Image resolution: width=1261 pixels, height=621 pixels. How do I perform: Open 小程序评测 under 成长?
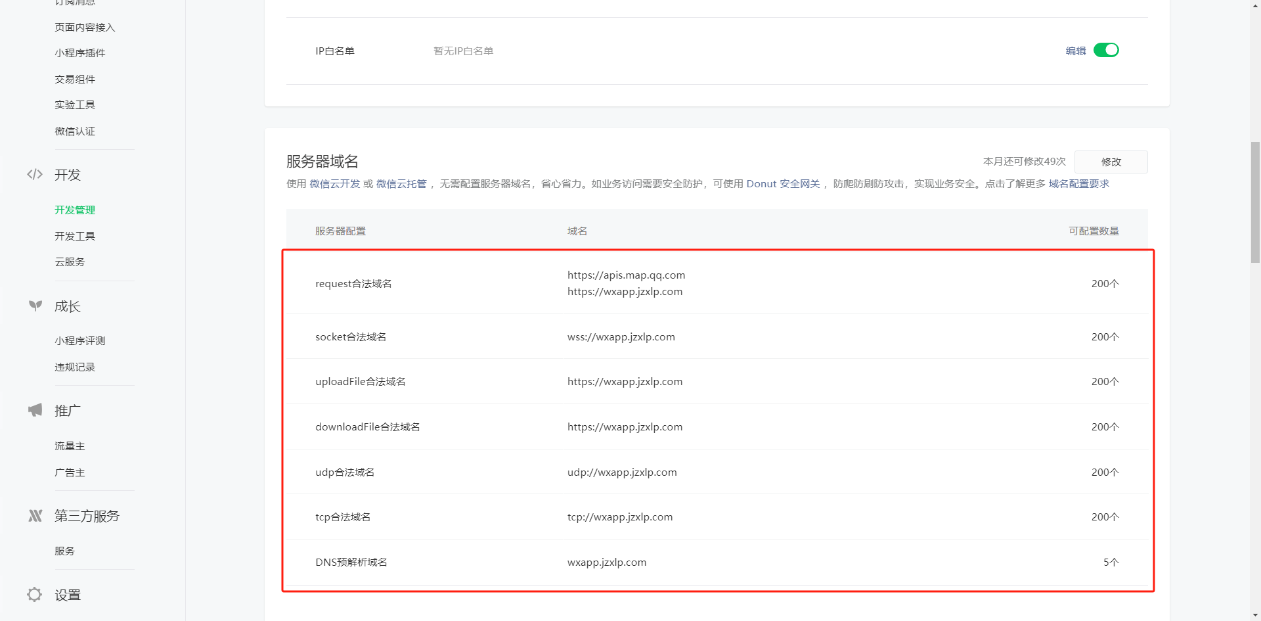[80, 340]
